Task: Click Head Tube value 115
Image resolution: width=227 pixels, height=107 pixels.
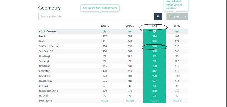Action: point(105,66)
